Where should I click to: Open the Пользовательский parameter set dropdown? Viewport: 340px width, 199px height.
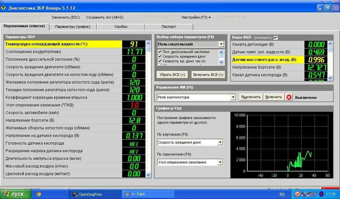click(x=221, y=44)
